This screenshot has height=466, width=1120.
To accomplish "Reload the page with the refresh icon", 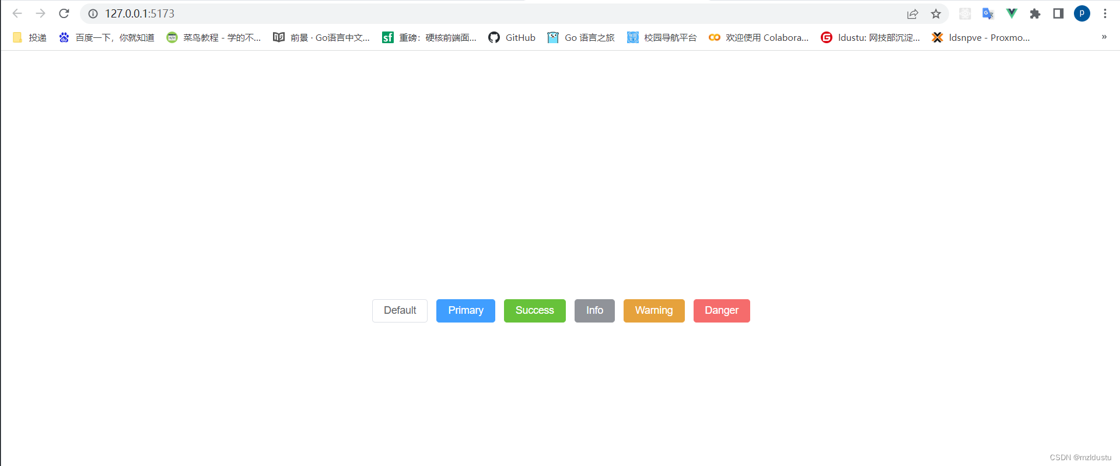I will (x=64, y=13).
